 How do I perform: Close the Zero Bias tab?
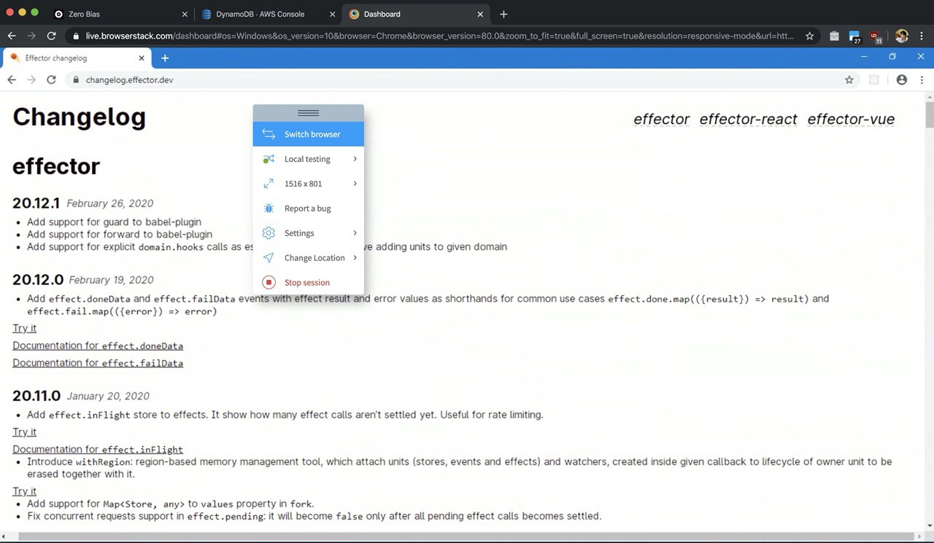184,14
